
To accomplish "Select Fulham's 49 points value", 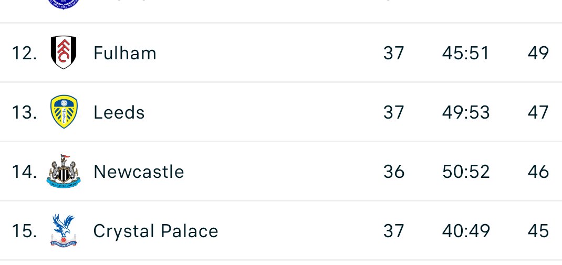I will coord(538,53).
